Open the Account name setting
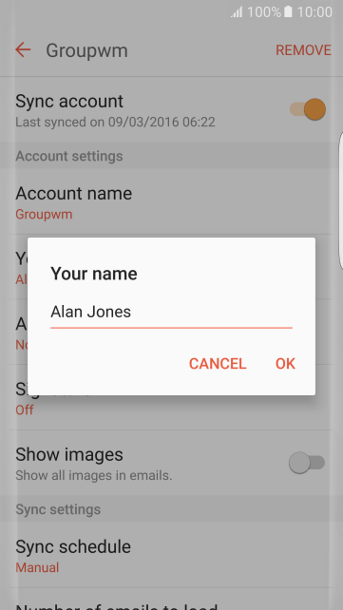 [171, 201]
